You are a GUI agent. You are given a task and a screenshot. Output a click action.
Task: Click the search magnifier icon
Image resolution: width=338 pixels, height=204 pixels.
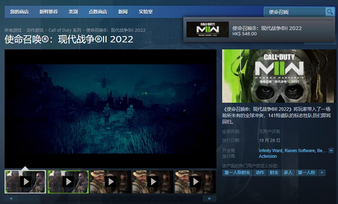[330, 12]
